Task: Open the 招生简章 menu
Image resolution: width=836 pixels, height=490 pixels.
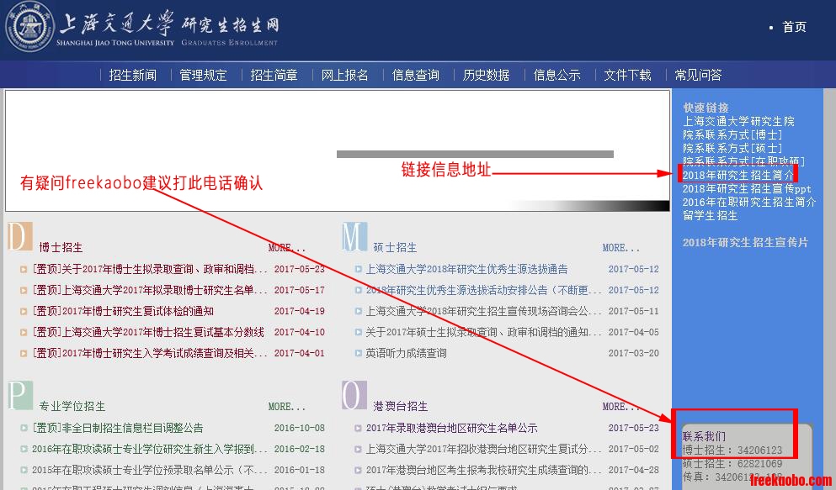Action: [274, 75]
